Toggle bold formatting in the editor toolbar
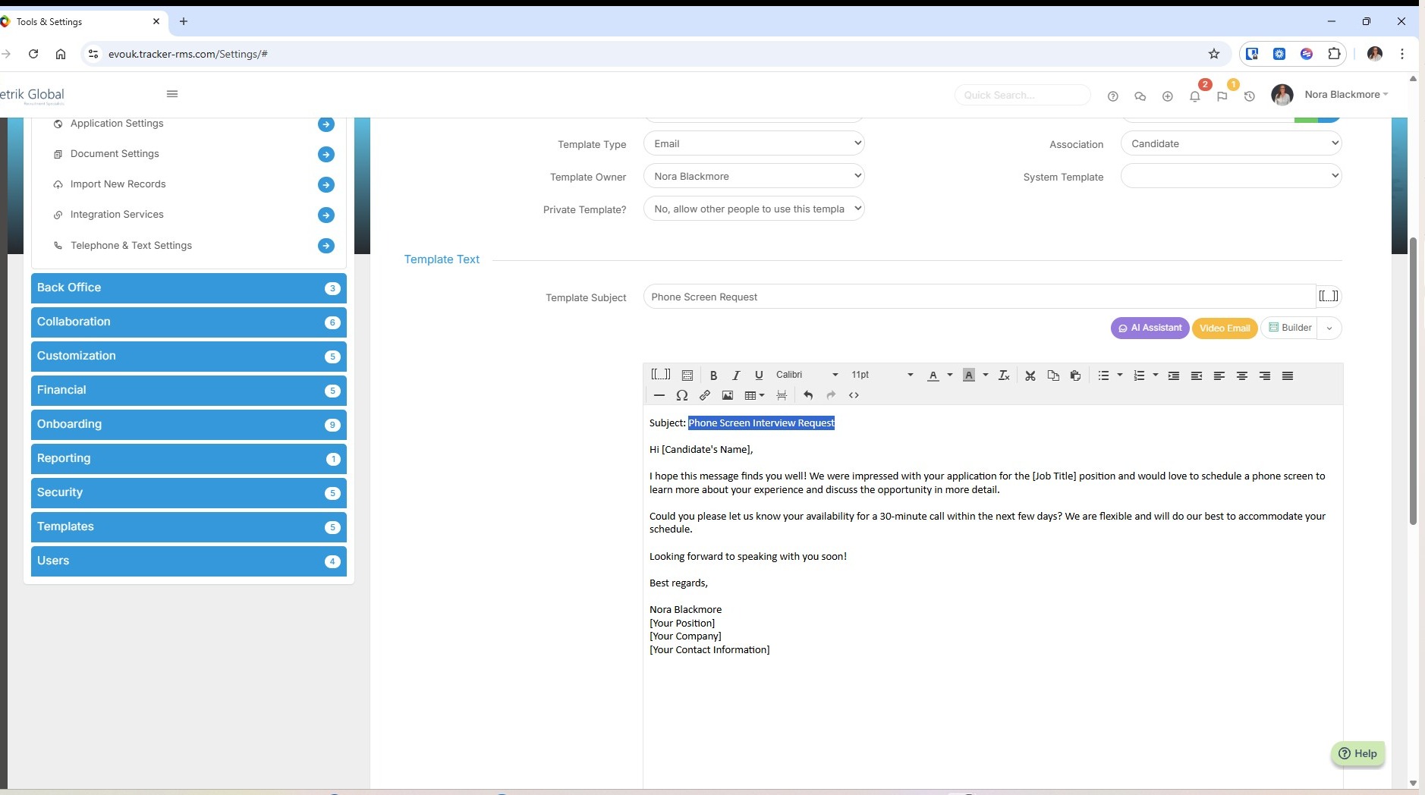1425x795 pixels. [713, 376]
